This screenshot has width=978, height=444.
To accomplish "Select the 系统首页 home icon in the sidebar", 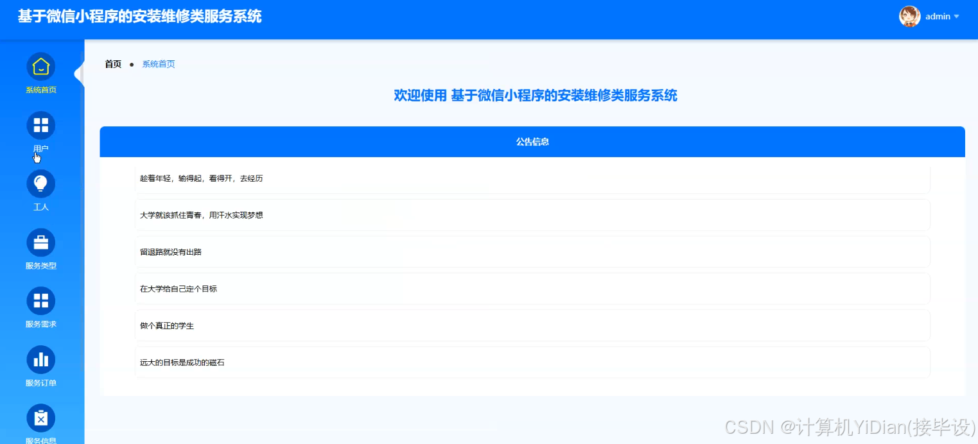I will point(40,66).
